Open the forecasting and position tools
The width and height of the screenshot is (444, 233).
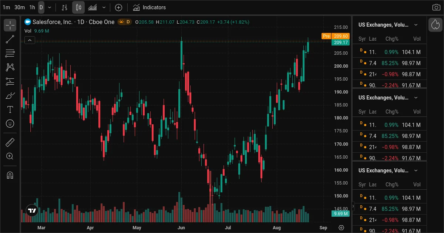pos(10,81)
